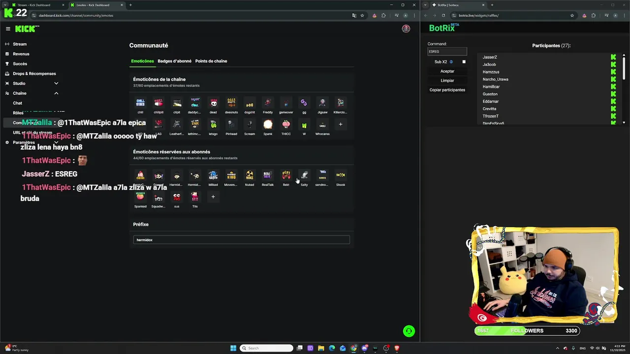The height and width of the screenshot is (354, 630).
Task: Click the participants list scrollbar
Action: pyautogui.click(x=624, y=68)
